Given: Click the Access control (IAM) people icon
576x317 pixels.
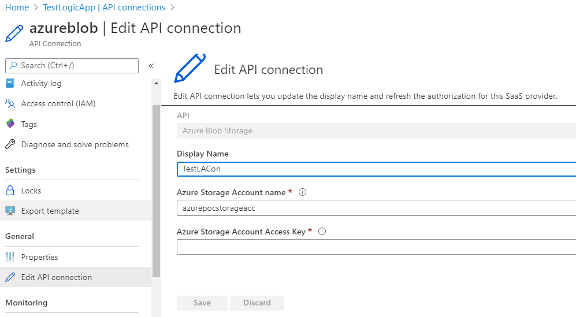Looking at the screenshot, I should click(10, 103).
